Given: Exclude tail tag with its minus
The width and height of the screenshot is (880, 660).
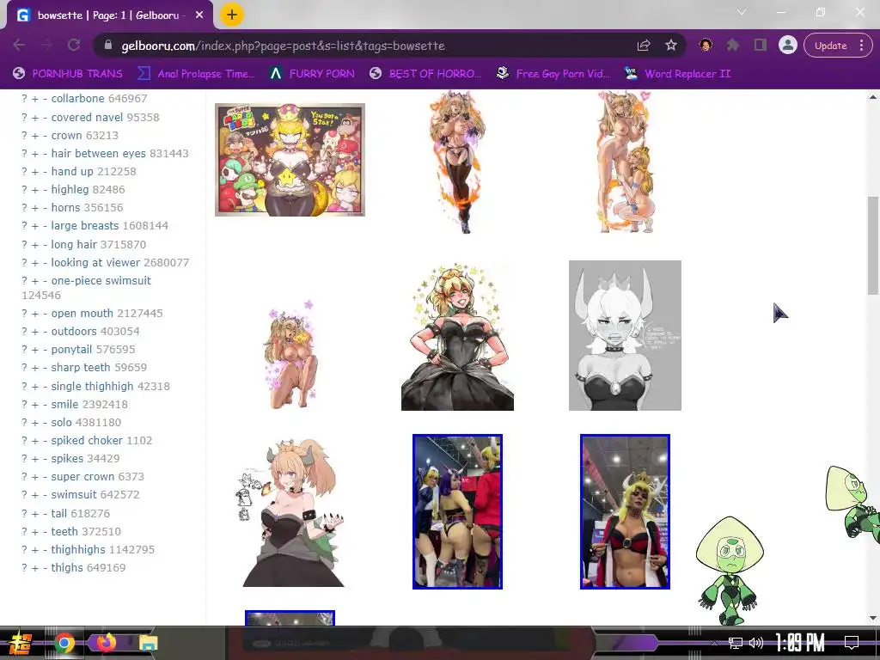Looking at the screenshot, I should 45,514.
